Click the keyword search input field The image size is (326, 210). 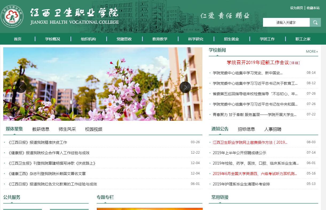[286, 22]
